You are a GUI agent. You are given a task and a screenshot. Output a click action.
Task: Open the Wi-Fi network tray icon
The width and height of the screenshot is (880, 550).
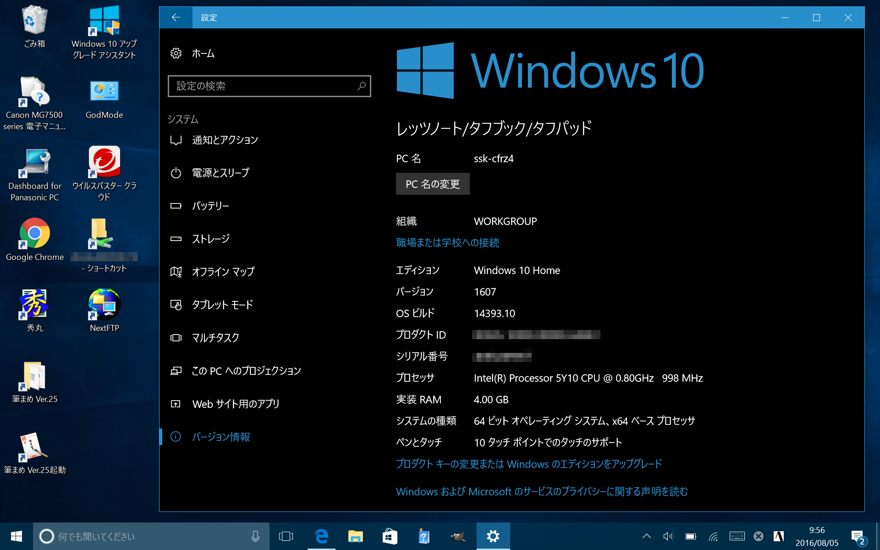tap(713, 536)
